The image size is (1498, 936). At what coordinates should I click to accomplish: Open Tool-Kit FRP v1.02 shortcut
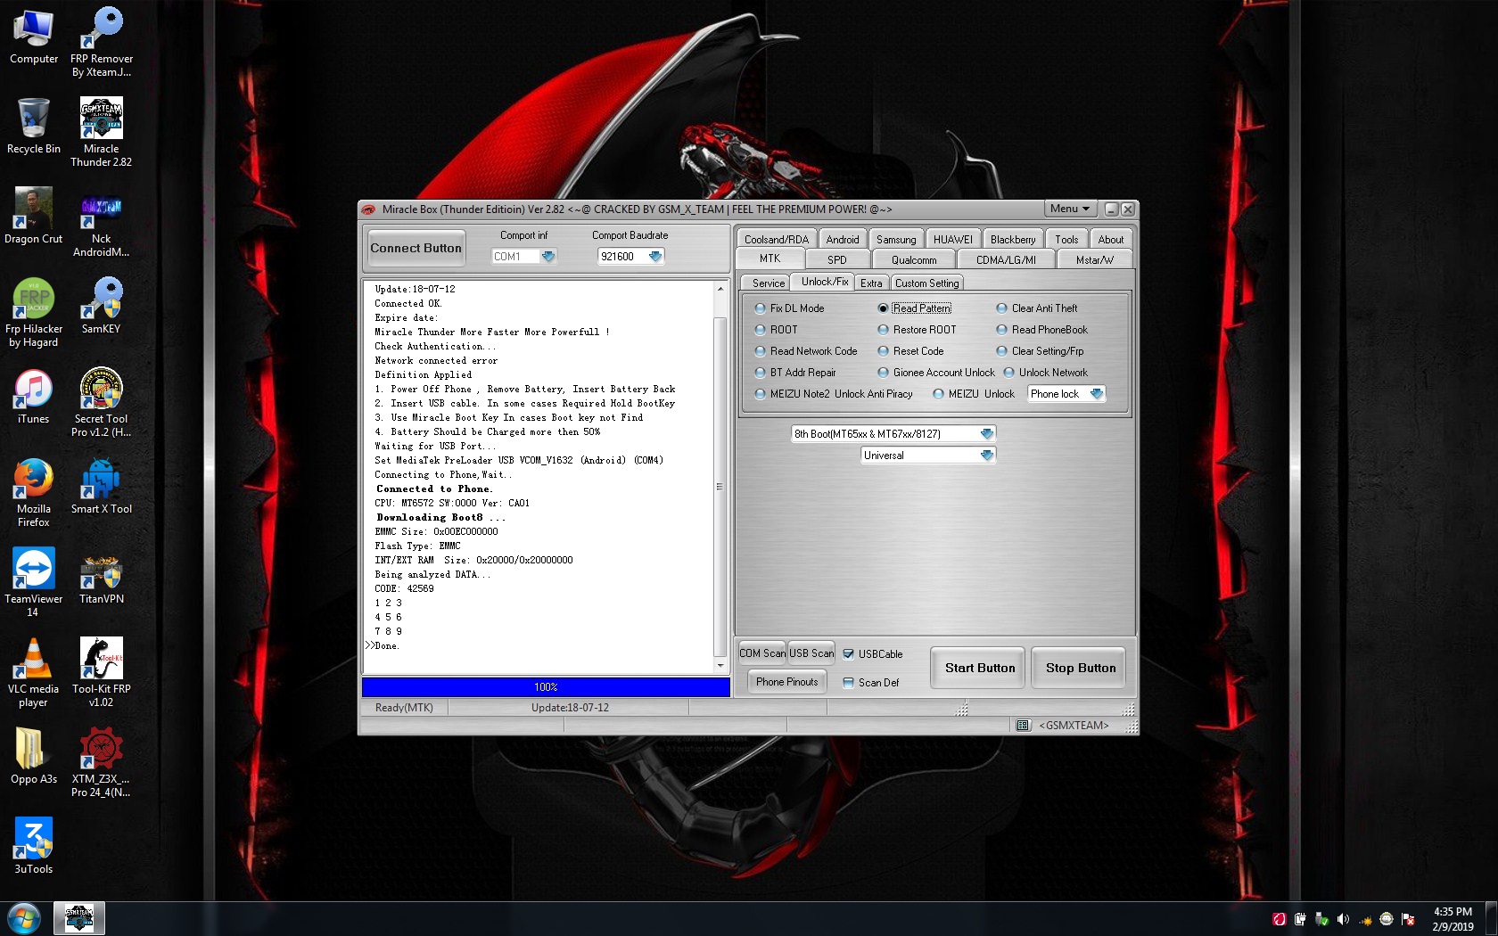coord(102,672)
